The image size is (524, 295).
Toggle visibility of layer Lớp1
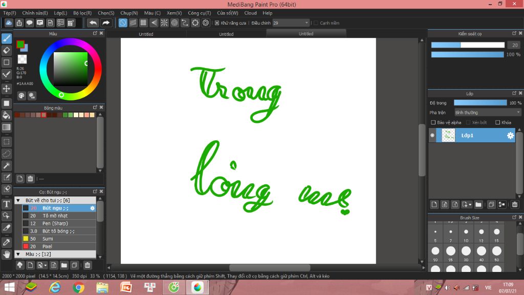[432, 135]
